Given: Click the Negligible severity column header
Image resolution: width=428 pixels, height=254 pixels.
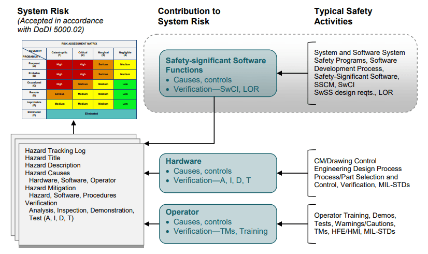Looking at the screenshot, I should [x=125, y=53].
